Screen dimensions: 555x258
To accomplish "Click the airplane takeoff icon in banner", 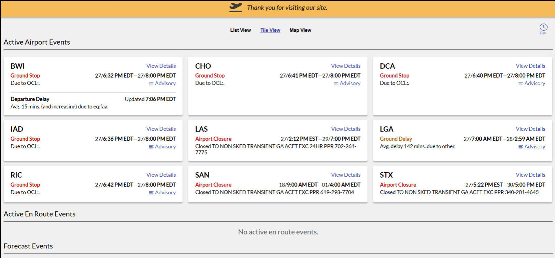I will (x=236, y=7).
